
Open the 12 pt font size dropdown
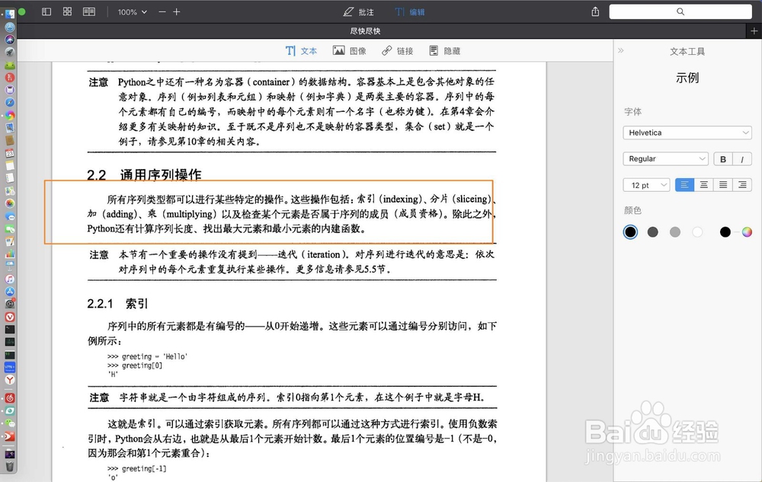pyautogui.click(x=646, y=185)
